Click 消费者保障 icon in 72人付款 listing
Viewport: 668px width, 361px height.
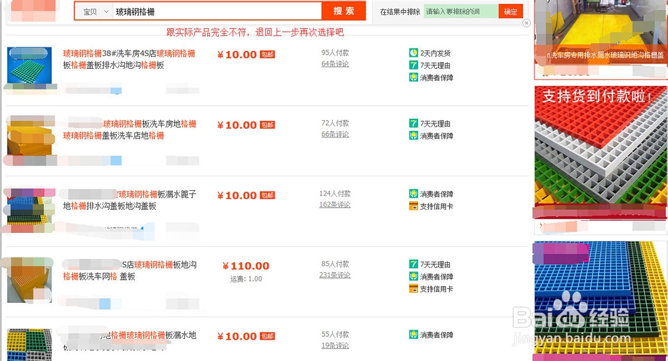click(413, 135)
